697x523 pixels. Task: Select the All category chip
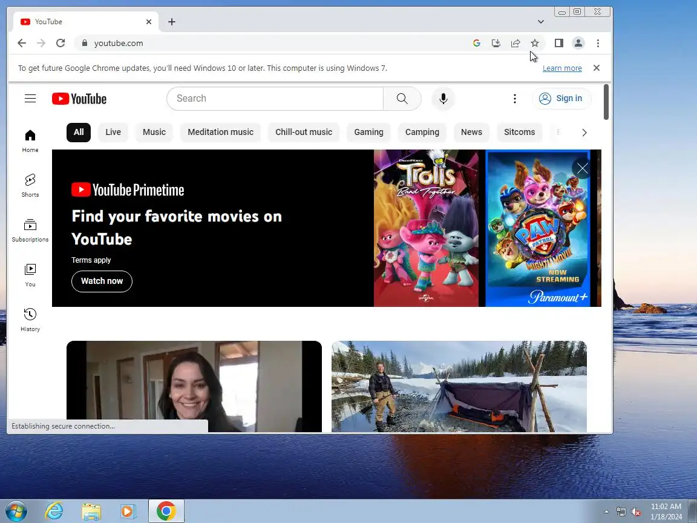79,132
